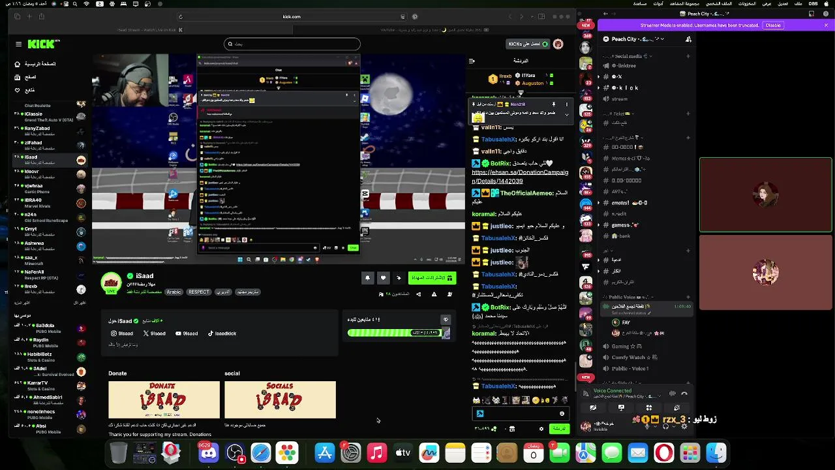This screenshot has width=835, height=470.
Task: Open Discord user settings gear
Action: click(684, 426)
